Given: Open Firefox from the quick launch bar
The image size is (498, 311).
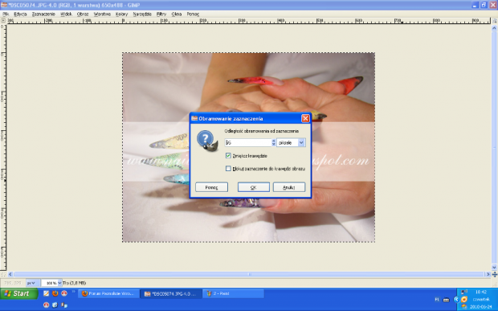Looking at the screenshot, I should (55, 293).
